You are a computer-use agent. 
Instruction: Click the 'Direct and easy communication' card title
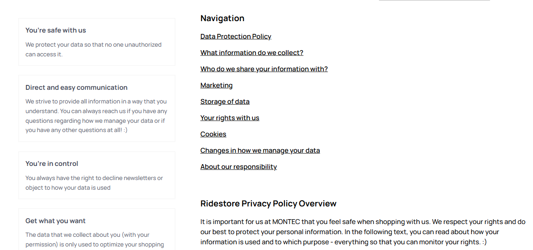(x=76, y=88)
